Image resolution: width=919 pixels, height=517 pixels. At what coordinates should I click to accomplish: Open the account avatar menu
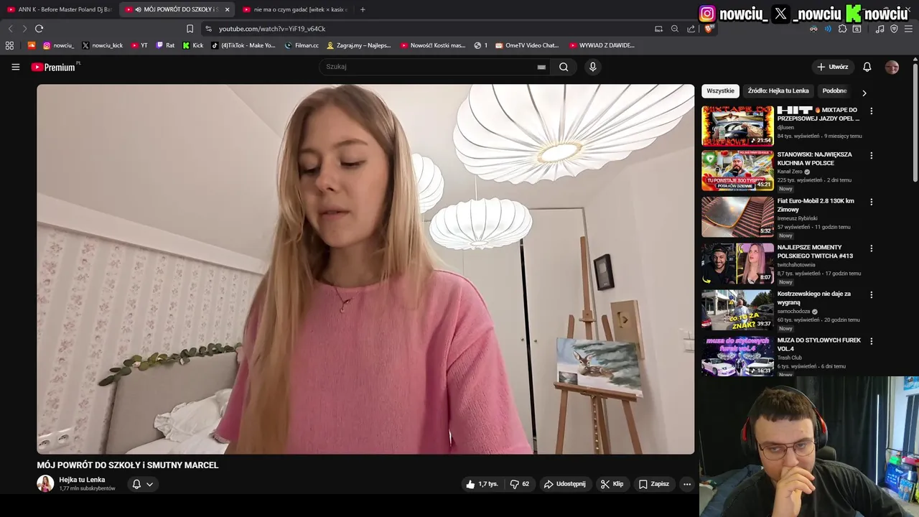(892, 67)
